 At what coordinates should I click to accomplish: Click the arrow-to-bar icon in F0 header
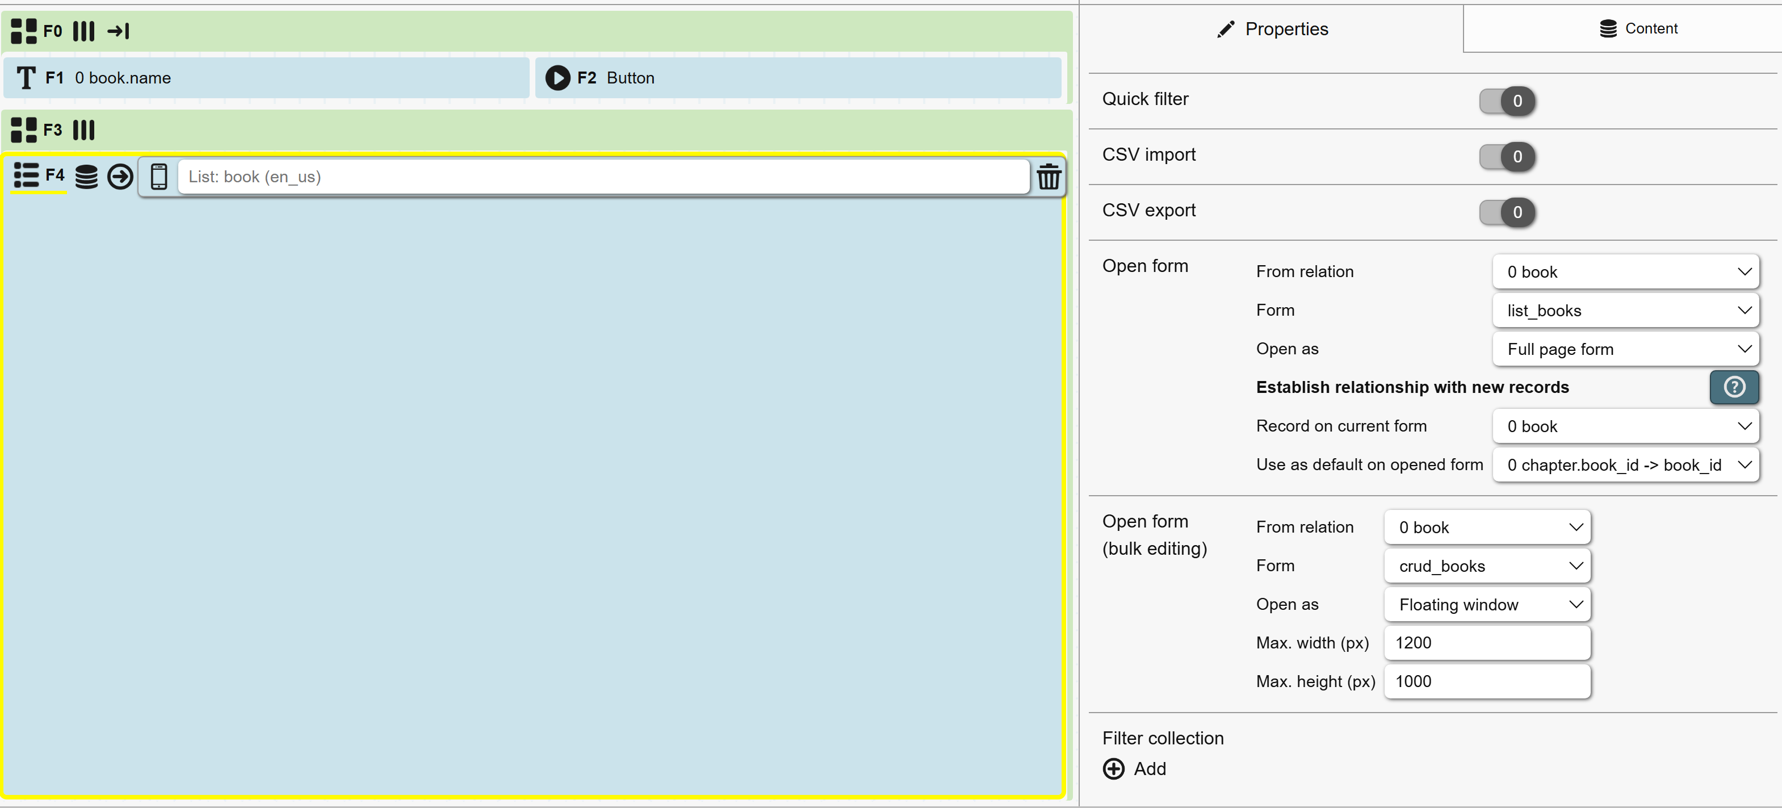[x=118, y=31]
